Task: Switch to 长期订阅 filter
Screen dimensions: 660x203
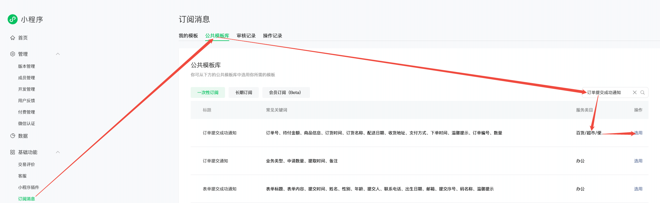Action: click(243, 92)
